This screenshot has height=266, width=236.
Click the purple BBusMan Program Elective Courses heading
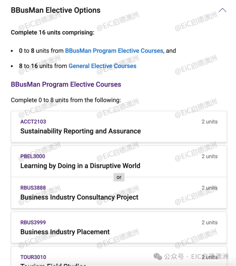(x=66, y=85)
